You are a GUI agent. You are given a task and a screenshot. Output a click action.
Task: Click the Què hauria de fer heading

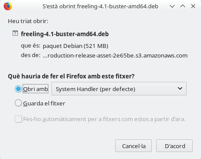coord(71,76)
